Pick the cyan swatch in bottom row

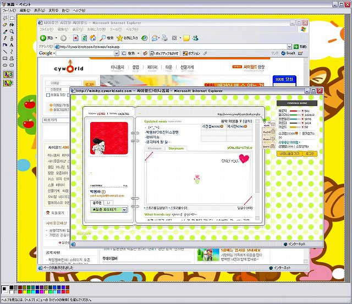[x=33, y=292]
